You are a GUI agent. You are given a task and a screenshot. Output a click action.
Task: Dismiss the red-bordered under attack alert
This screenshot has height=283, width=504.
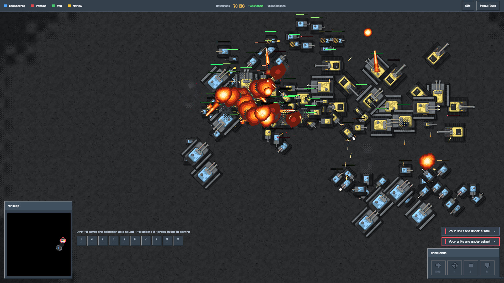(x=494, y=242)
